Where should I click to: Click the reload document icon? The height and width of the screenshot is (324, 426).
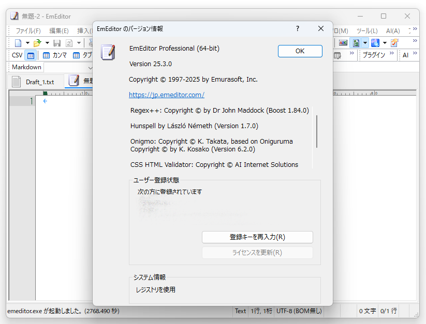(69, 43)
